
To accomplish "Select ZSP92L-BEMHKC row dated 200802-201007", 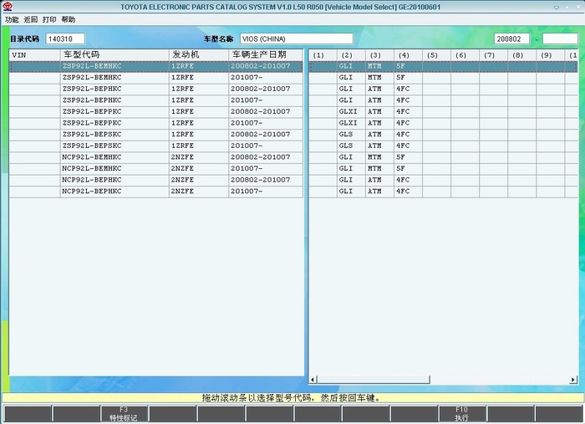I will click(x=156, y=66).
